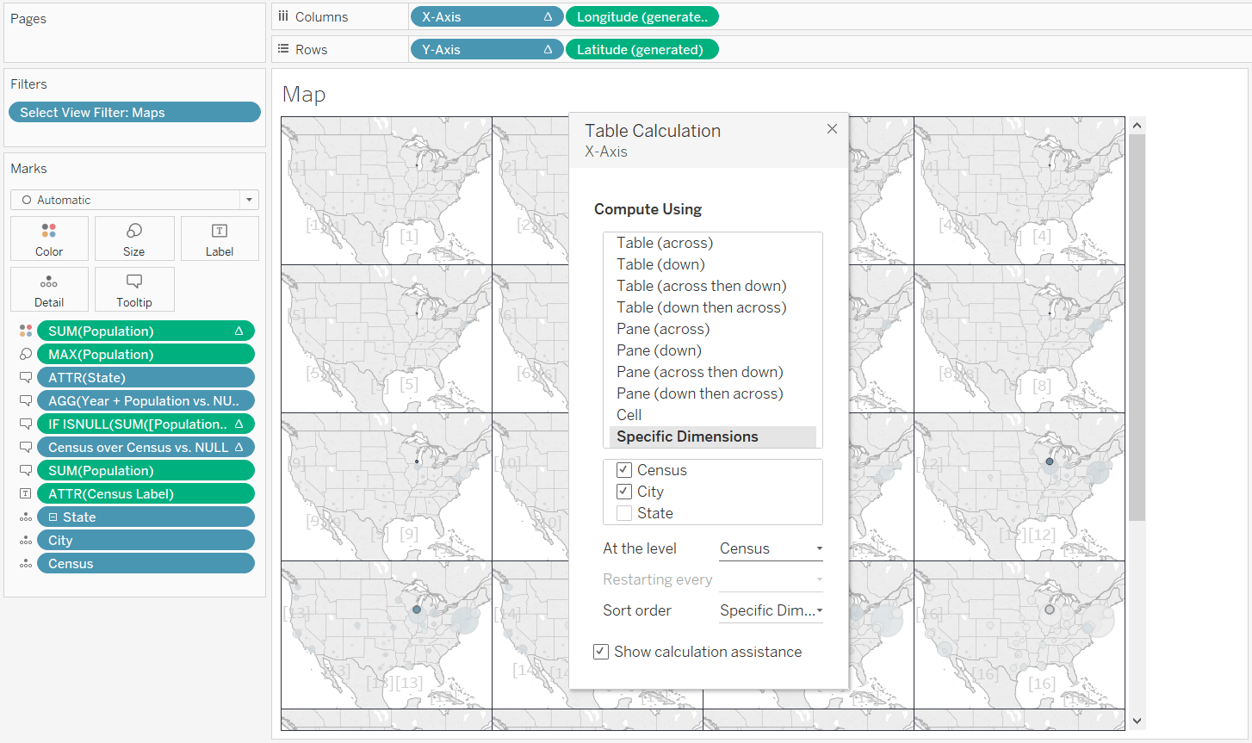
Task: Click the text icon on ATTR(Census Label) pill
Action: (x=23, y=492)
